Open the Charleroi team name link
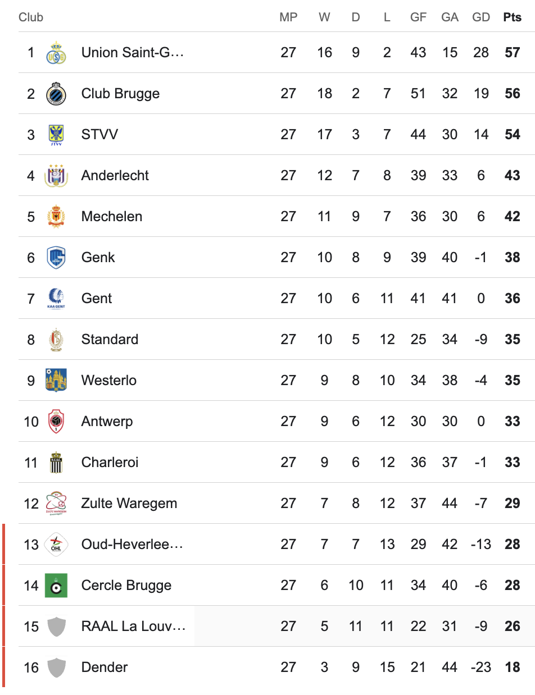 tap(110, 463)
